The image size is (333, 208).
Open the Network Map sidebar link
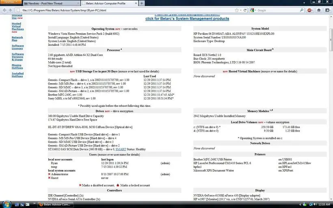[17, 39]
